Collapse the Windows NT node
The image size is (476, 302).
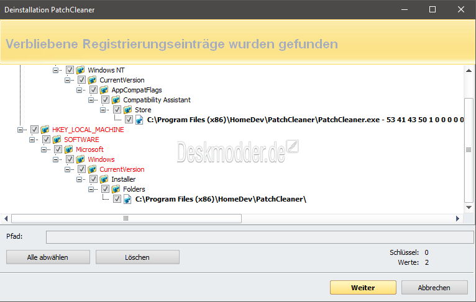pos(55,70)
